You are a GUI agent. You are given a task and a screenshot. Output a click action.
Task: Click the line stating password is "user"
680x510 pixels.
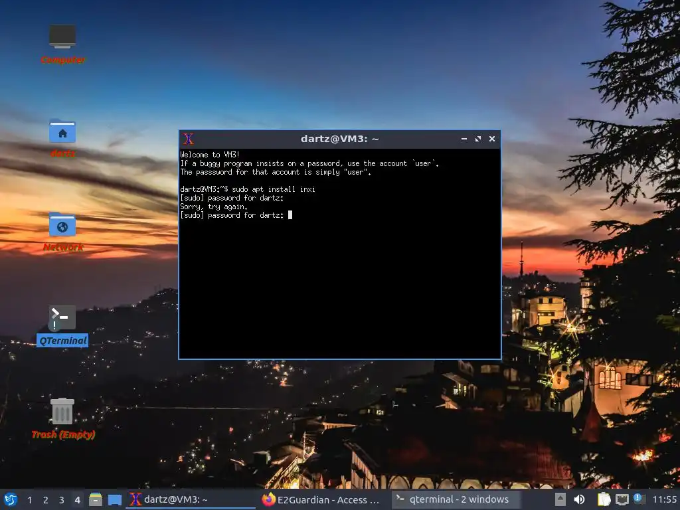(276, 172)
